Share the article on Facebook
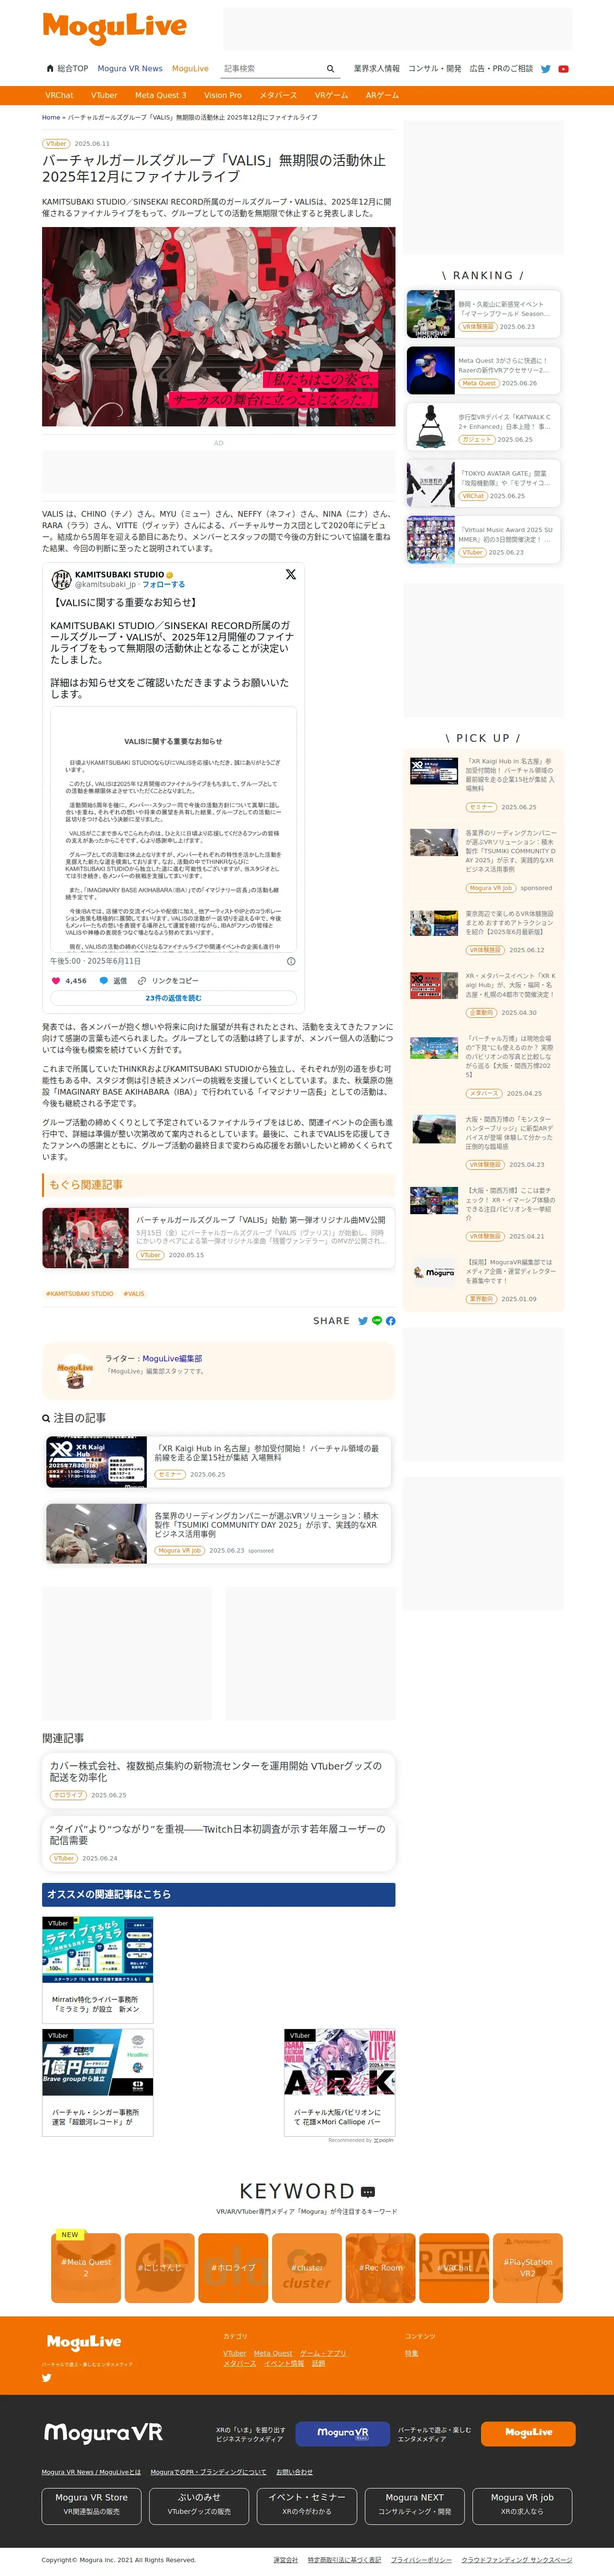614x2576 pixels. (390, 1321)
